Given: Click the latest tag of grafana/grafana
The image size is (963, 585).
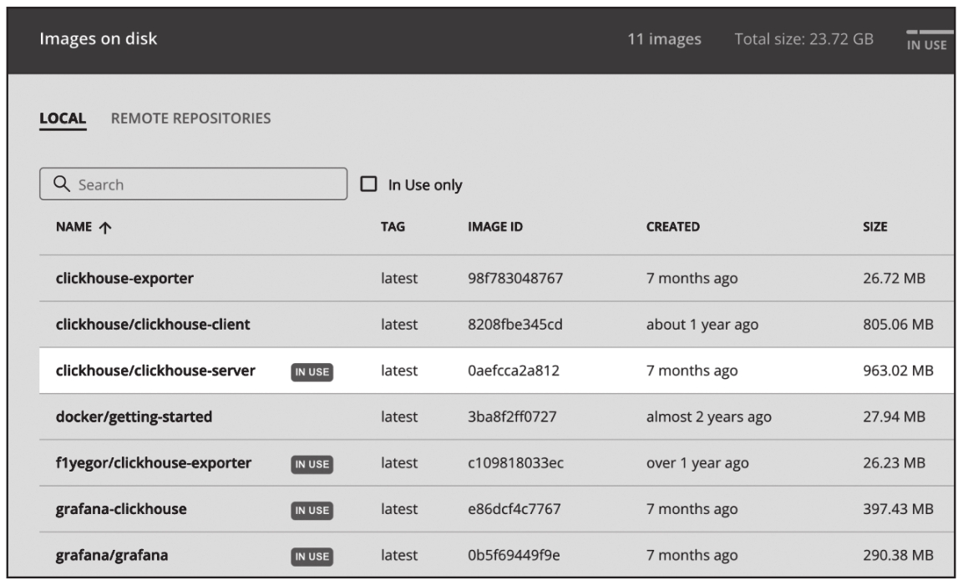Looking at the screenshot, I should click(399, 555).
